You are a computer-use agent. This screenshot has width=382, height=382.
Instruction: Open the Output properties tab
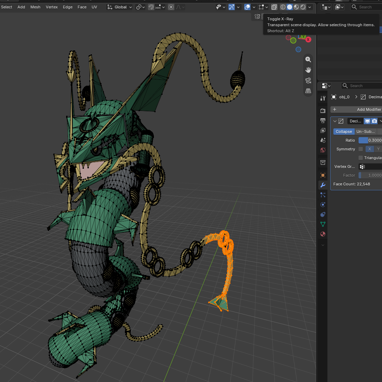pos(323,121)
